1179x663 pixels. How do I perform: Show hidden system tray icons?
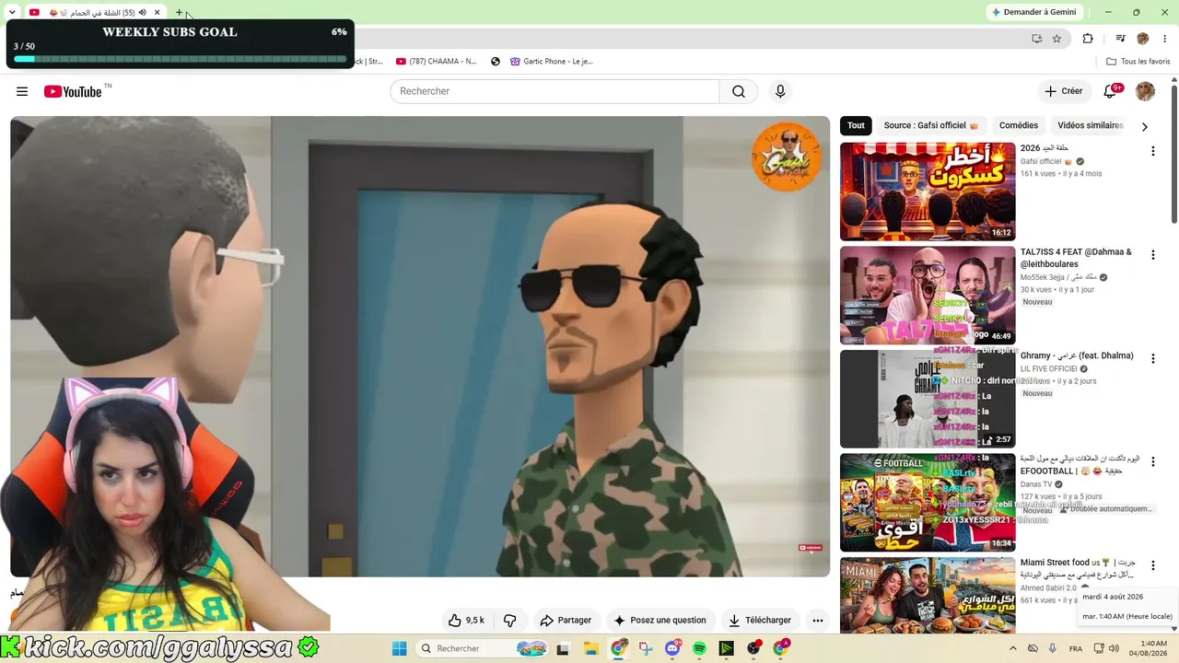1013,648
